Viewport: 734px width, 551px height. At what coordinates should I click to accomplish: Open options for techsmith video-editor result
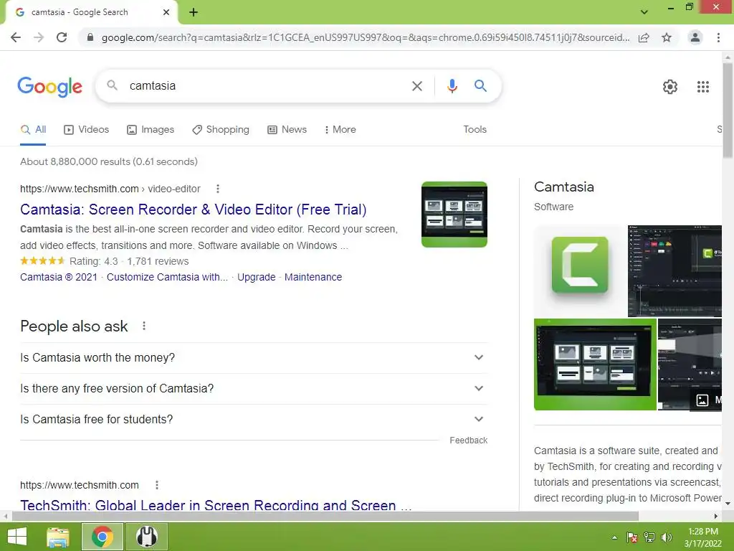pyautogui.click(x=218, y=189)
